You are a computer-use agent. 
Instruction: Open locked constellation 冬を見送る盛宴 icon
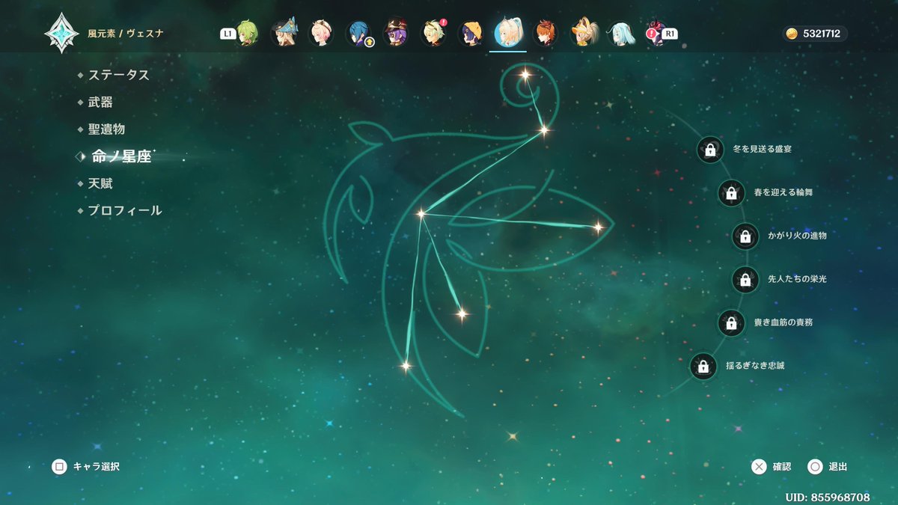tap(710, 150)
